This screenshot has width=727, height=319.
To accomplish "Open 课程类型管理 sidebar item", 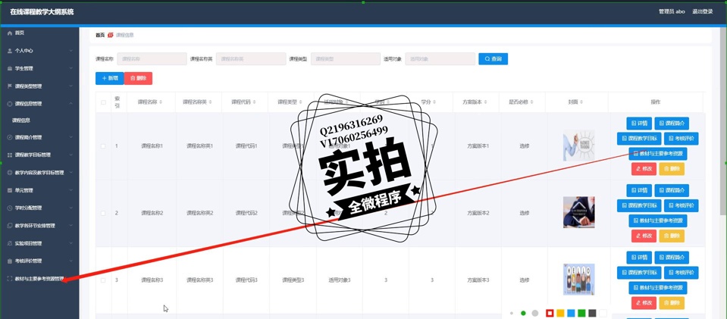I will click(x=28, y=86).
